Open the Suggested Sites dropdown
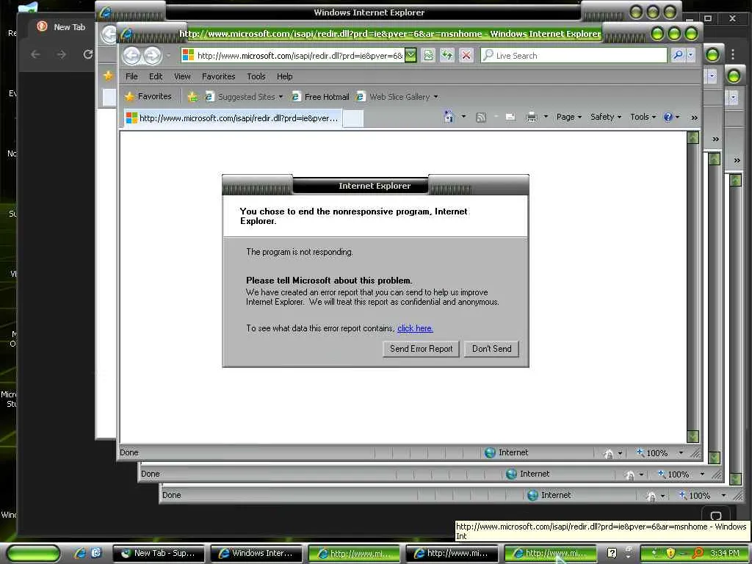 coord(244,97)
